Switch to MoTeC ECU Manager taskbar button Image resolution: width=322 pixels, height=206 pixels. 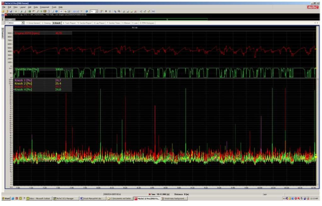pos(66,199)
